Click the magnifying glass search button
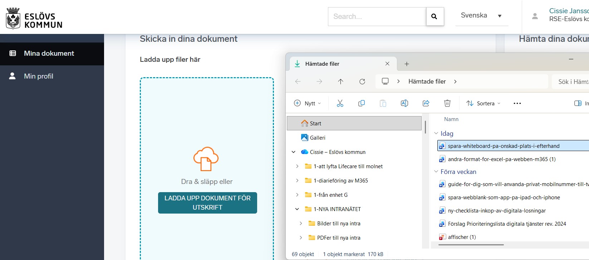This screenshot has width=589, height=260. click(x=435, y=16)
